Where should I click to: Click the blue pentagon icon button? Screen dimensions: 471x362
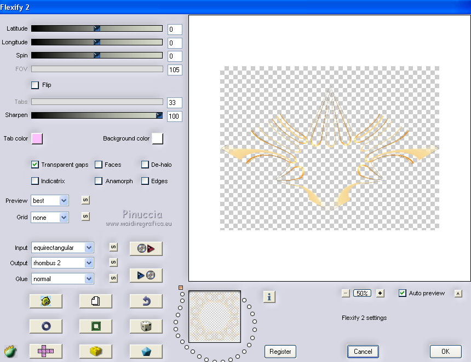tap(146, 351)
